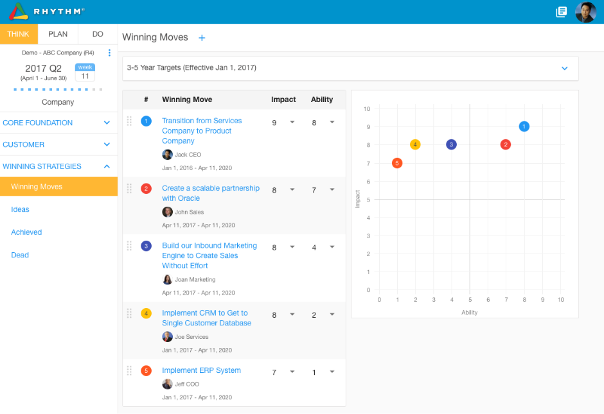Expand the 3-5 Year Targets panel
Image resolution: width=604 pixels, height=414 pixels.
point(564,69)
